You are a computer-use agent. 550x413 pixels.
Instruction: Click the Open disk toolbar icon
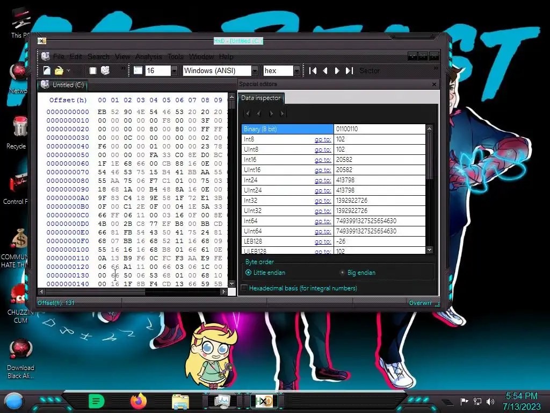[105, 70]
